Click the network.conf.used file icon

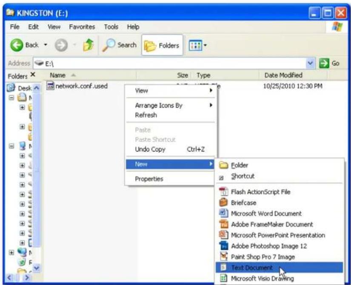(50, 86)
